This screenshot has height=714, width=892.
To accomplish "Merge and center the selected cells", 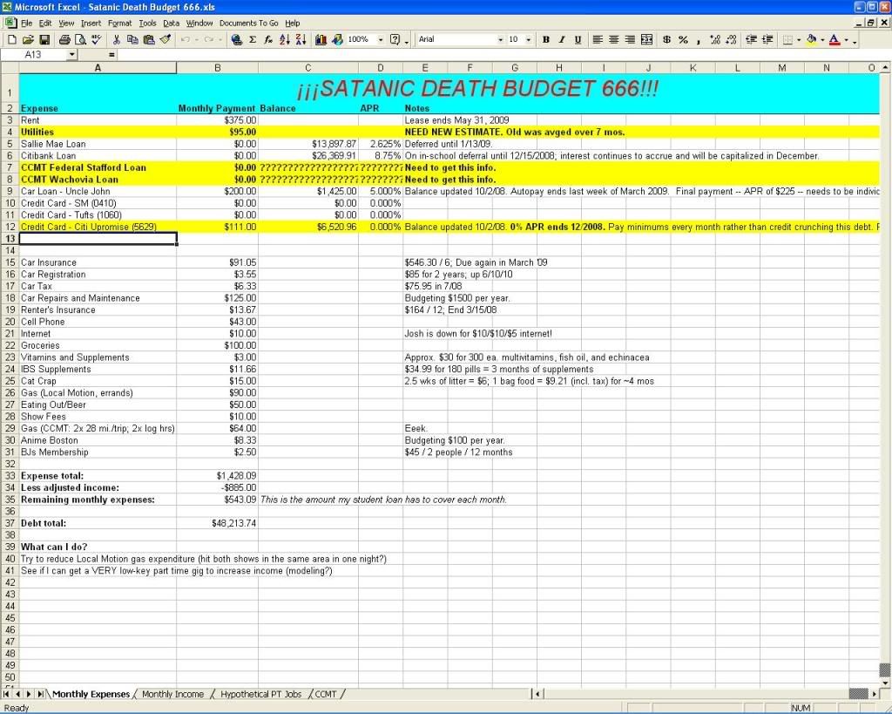I will tap(646, 40).
